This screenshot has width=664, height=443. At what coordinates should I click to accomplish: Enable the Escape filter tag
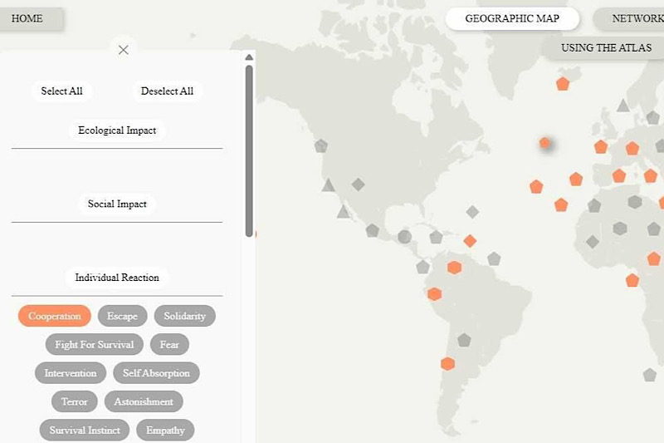click(122, 316)
